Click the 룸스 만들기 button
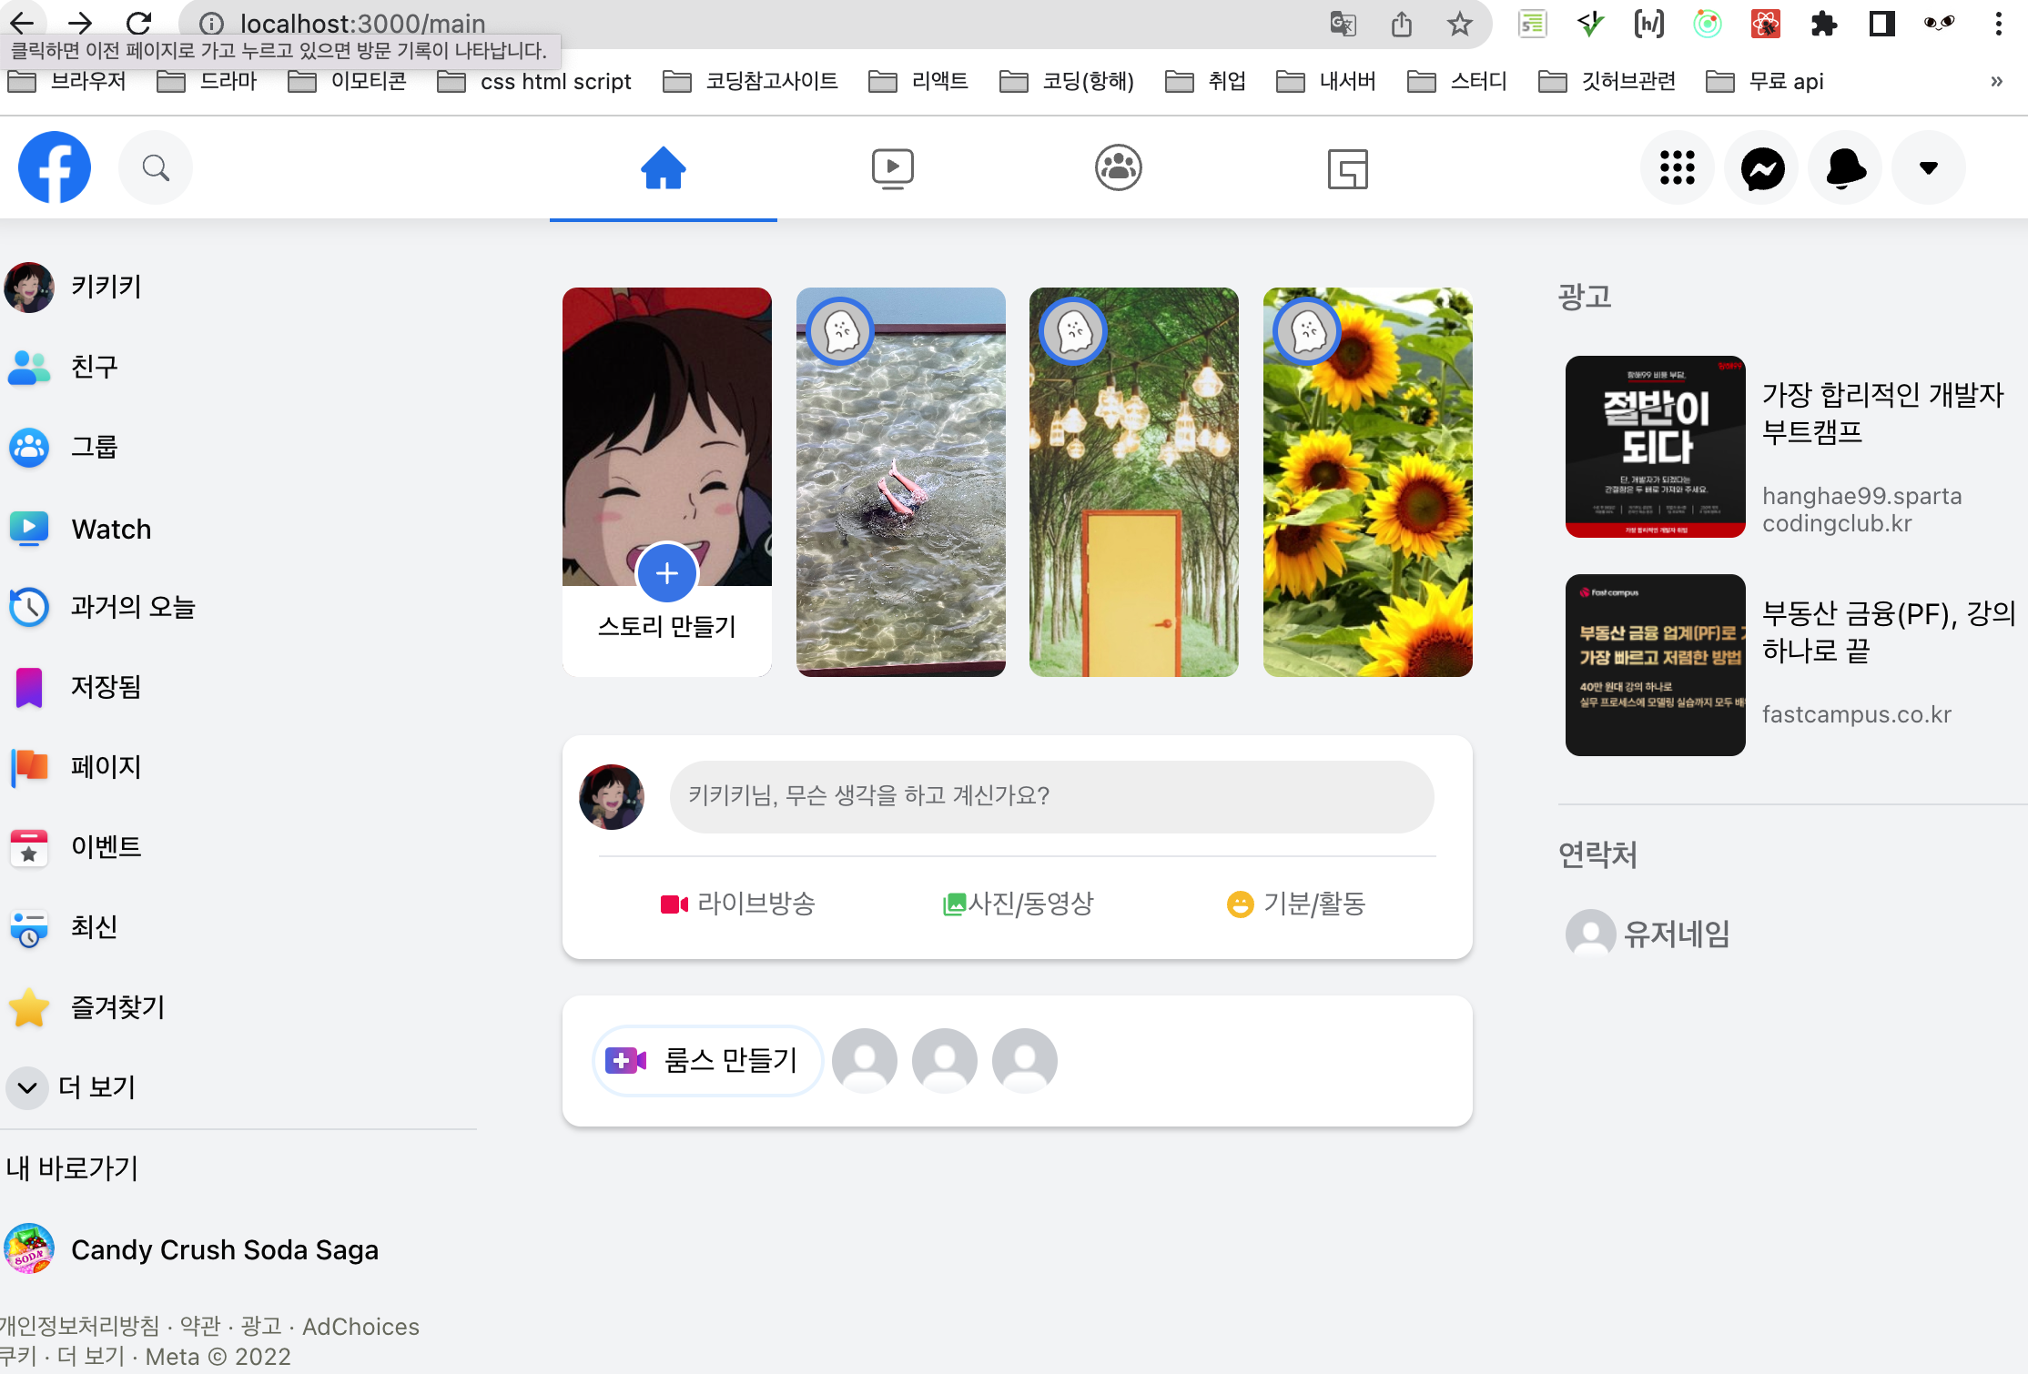The height and width of the screenshot is (1374, 2028). (x=708, y=1060)
